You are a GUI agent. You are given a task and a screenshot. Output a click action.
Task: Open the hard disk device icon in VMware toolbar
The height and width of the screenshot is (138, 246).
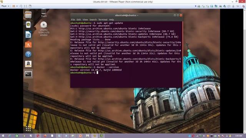[x=199, y=6]
